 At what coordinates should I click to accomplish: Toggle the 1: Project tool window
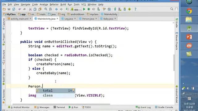coord(4,40)
